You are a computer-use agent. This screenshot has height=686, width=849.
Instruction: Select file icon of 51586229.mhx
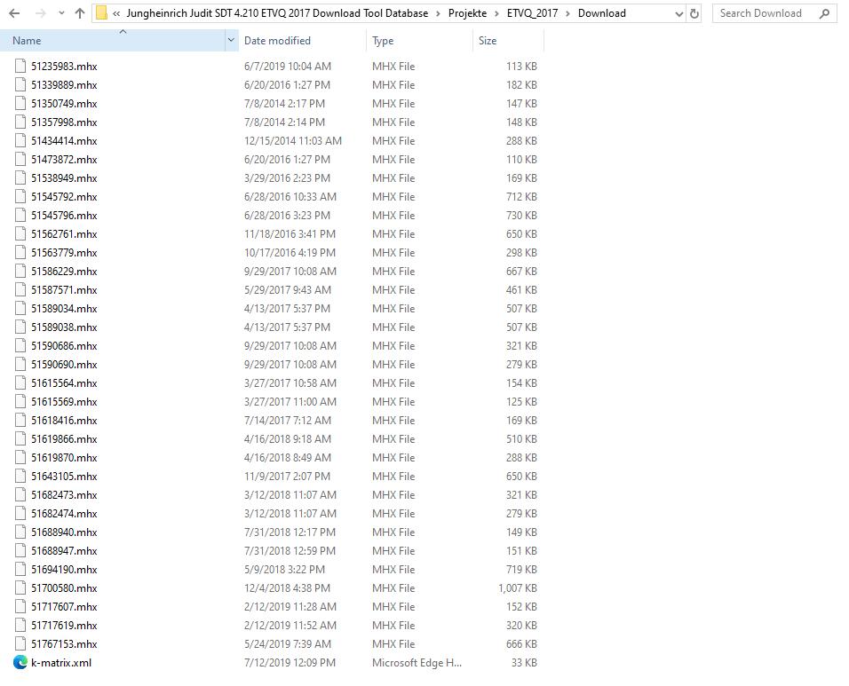click(x=20, y=271)
